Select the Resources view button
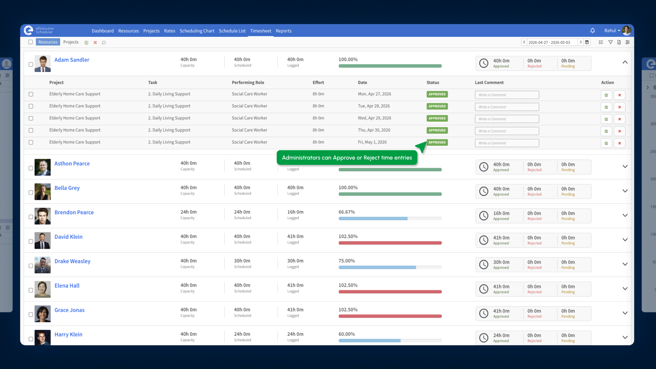The width and height of the screenshot is (656, 369). click(x=48, y=42)
